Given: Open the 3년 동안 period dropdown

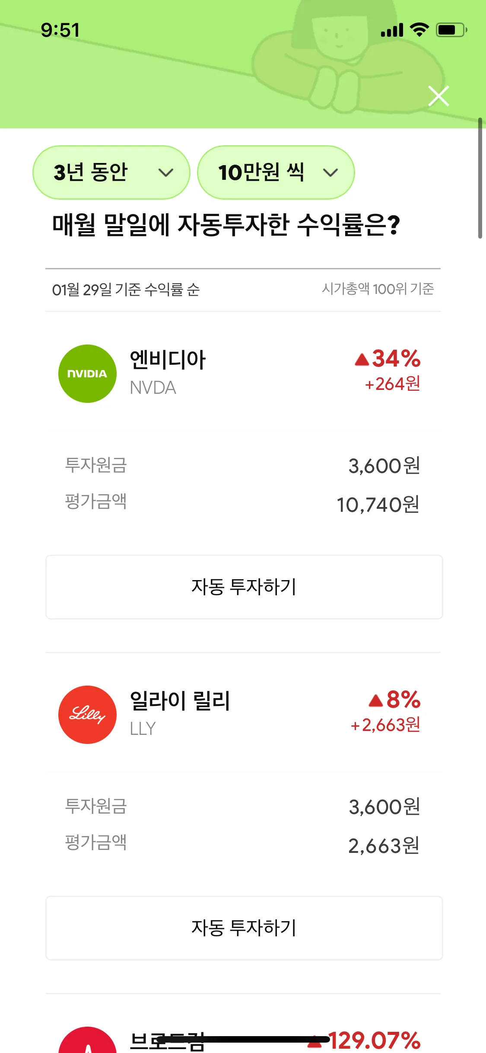Looking at the screenshot, I should pyautogui.click(x=111, y=172).
